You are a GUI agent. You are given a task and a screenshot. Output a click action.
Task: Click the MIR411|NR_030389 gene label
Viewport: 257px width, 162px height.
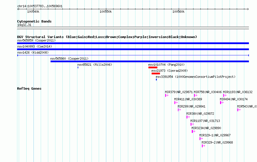pyautogui.click(x=188, y=99)
